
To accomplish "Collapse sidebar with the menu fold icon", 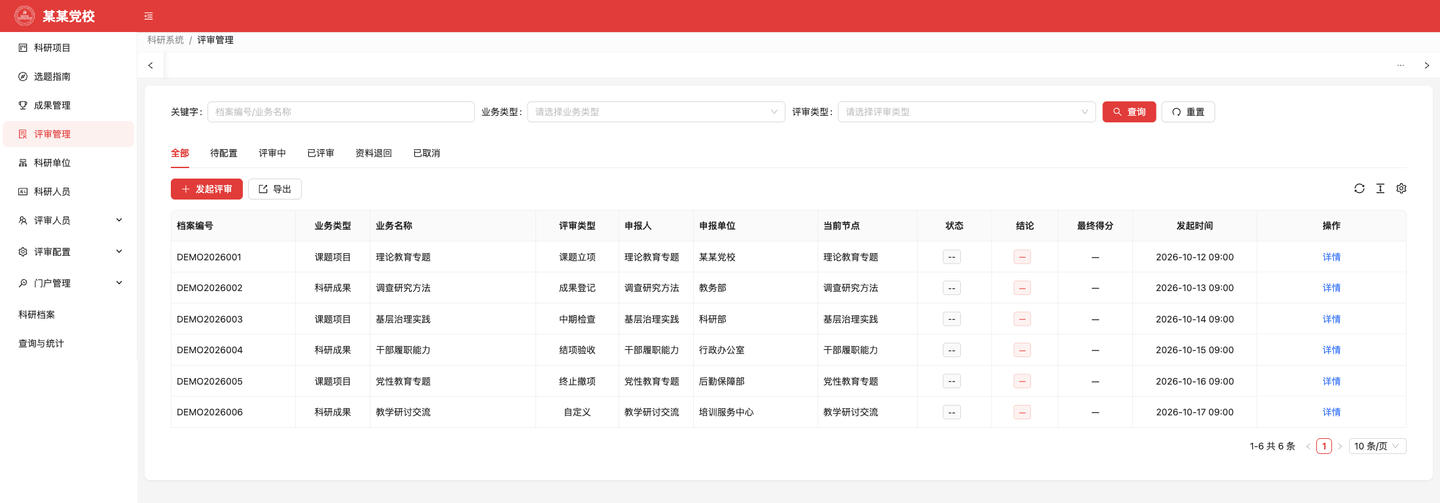I will [x=149, y=16].
